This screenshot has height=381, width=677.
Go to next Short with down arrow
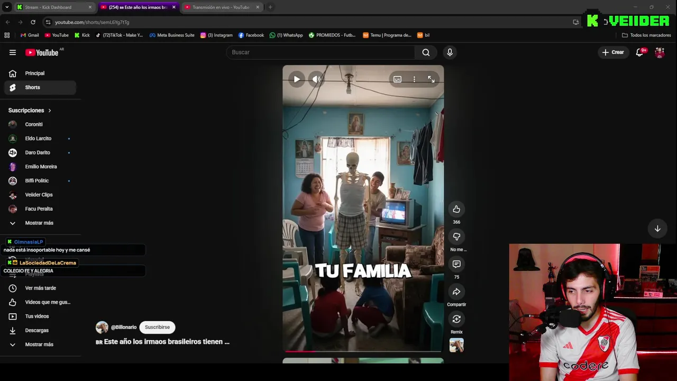(657, 229)
